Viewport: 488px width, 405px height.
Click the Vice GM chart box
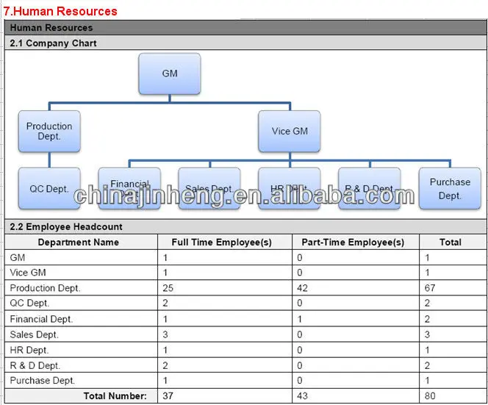point(290,131)
